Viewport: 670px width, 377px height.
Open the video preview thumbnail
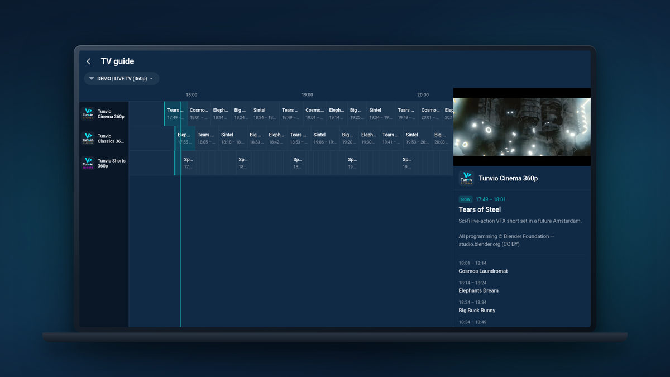pos(521,127)
